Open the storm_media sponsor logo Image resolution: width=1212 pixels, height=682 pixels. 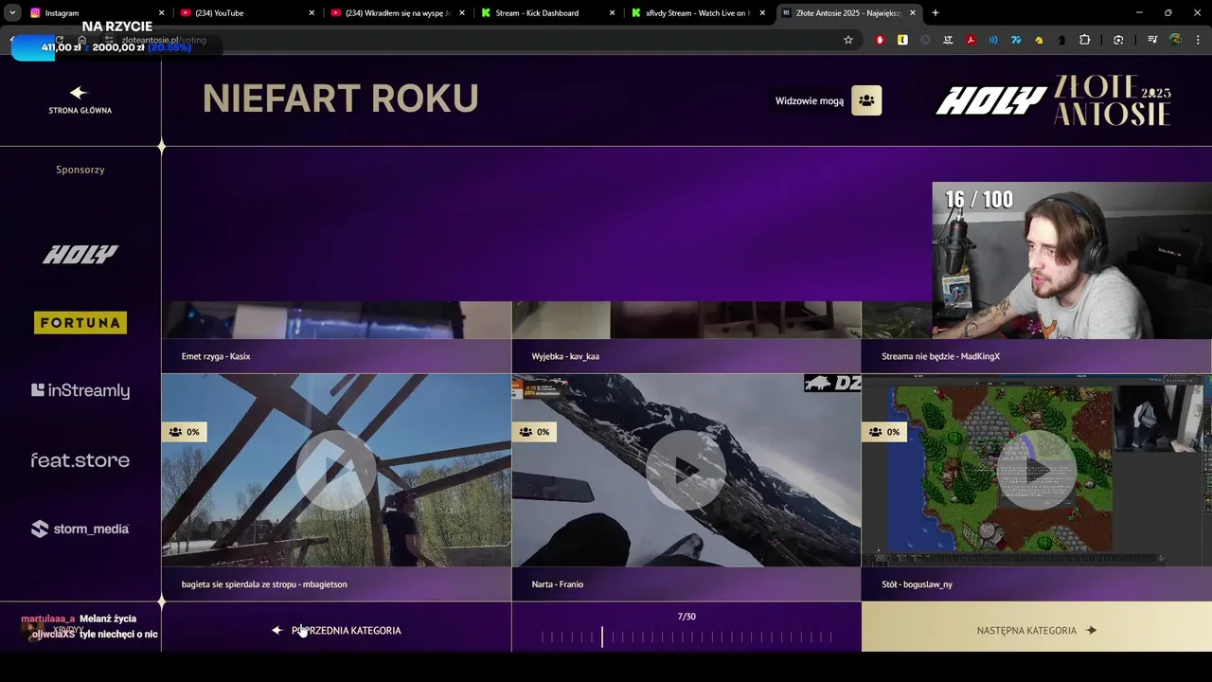[80, 529]
